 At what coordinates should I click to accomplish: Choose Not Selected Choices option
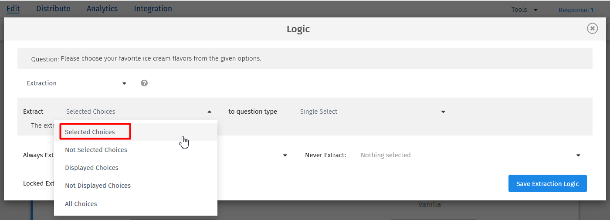click(x=96, y=150)
